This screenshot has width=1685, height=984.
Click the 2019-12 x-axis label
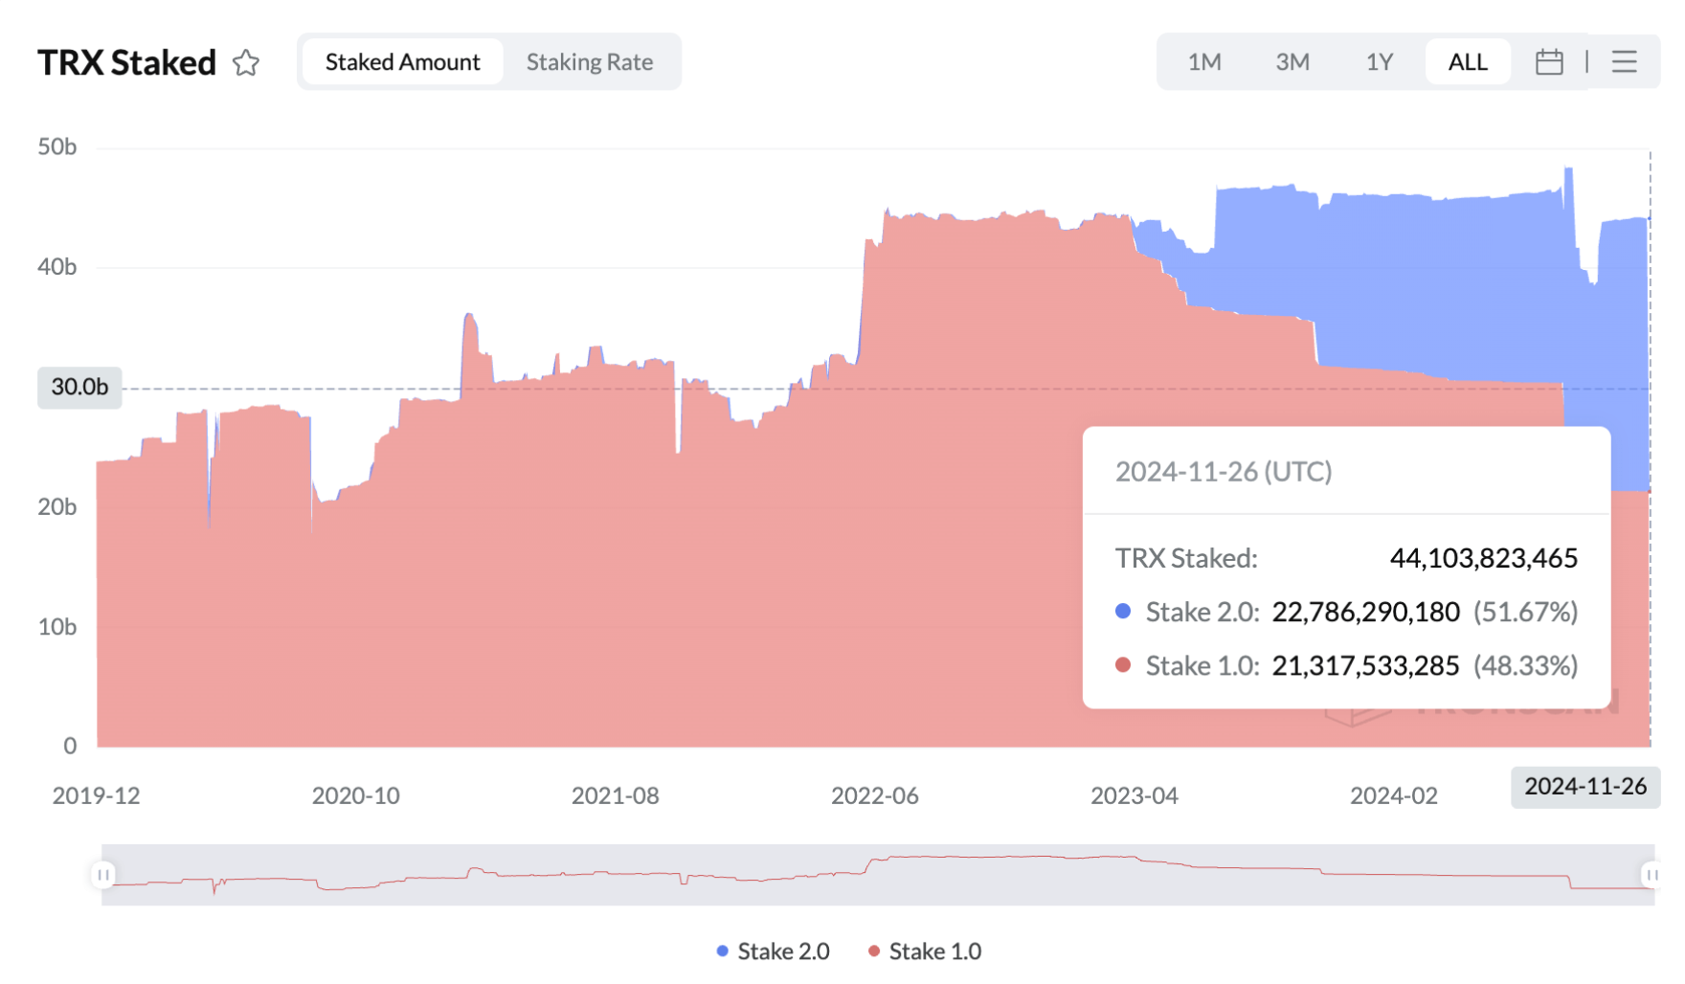[96, 796]
